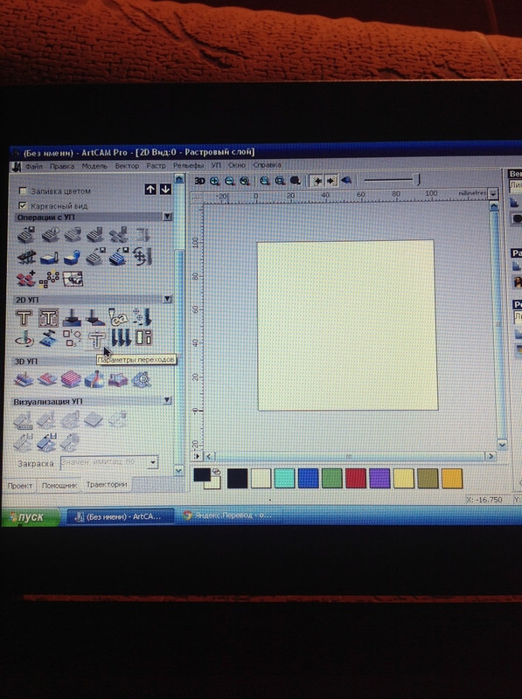Viewport: 522px width, 699px height.
Task: Click the blue block with cylinder icon
Action: click(73, 257)
